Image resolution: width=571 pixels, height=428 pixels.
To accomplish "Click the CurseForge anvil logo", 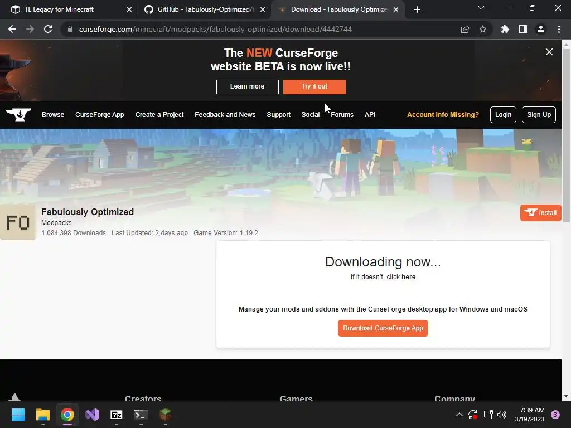I will (18, 115).
